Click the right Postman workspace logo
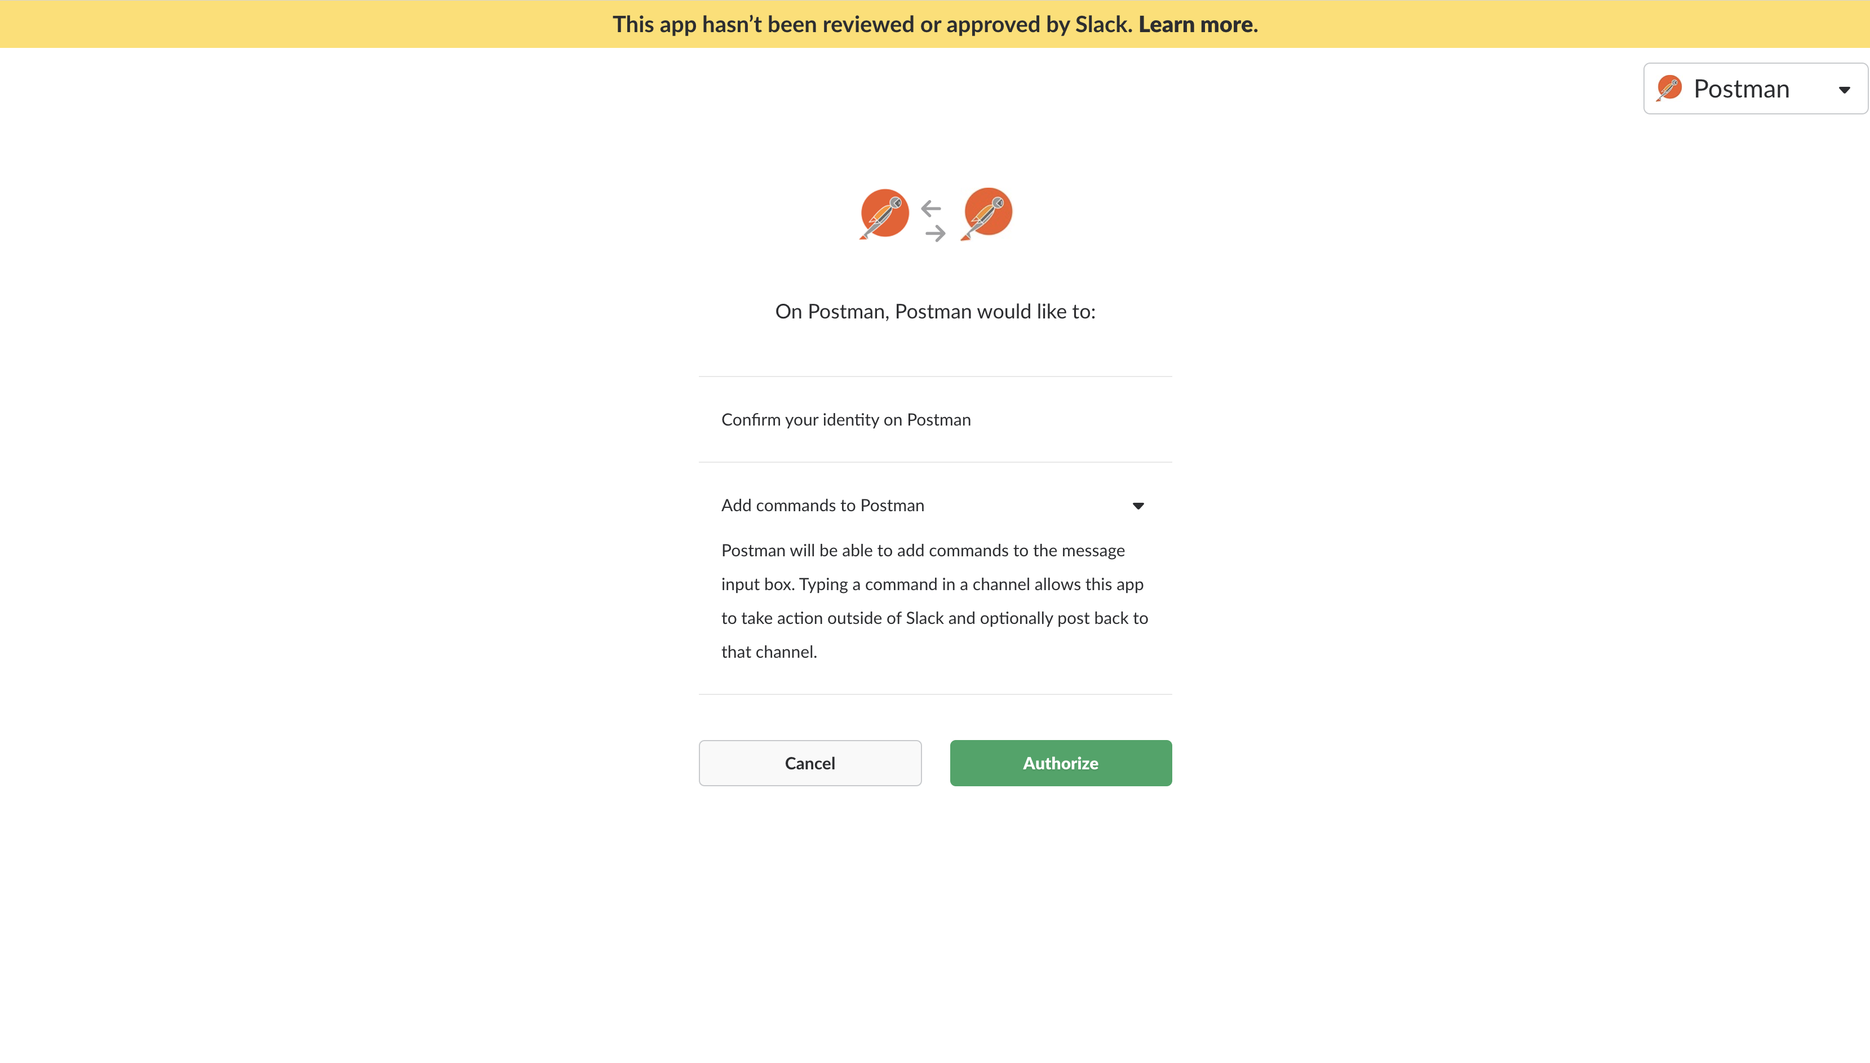The width and height of the screenshot is (1870, 1063). [987, 212]
